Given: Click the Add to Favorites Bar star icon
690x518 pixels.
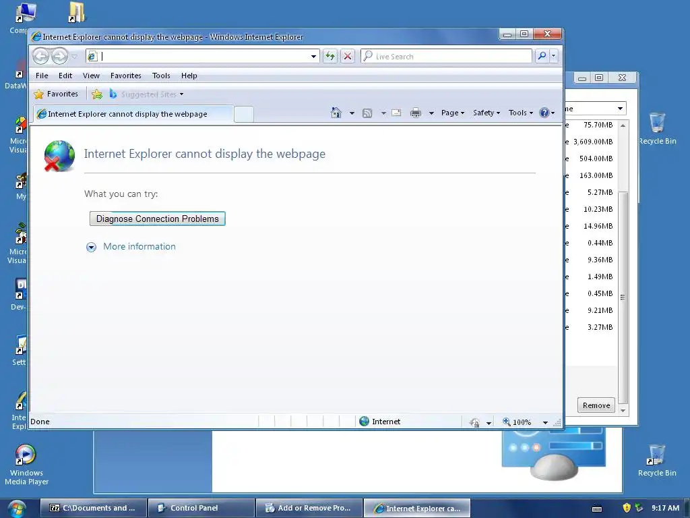Looking at the screenshot, I should point(97,94).
